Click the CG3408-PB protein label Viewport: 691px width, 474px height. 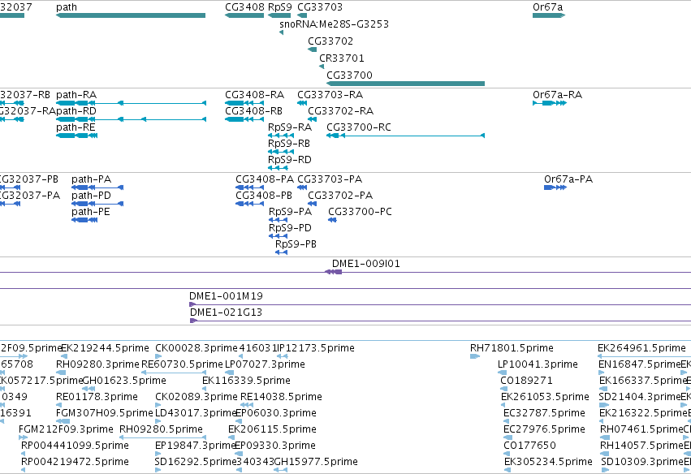[264, 196]
